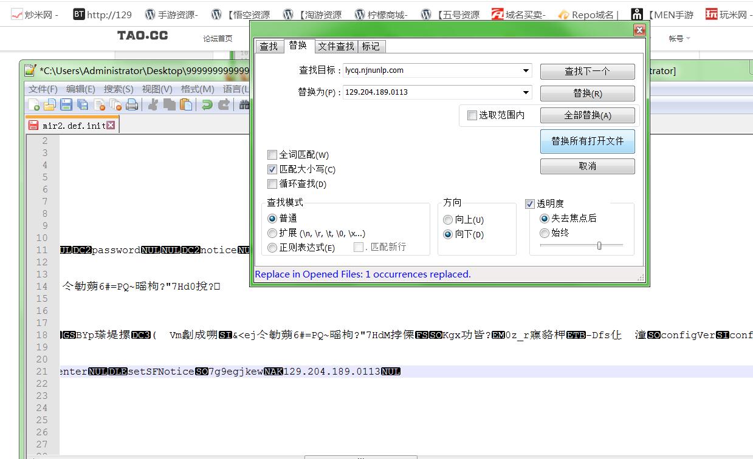Open the 搜索(S) menu
Screen dimensions: 753x459
[118, 89]
